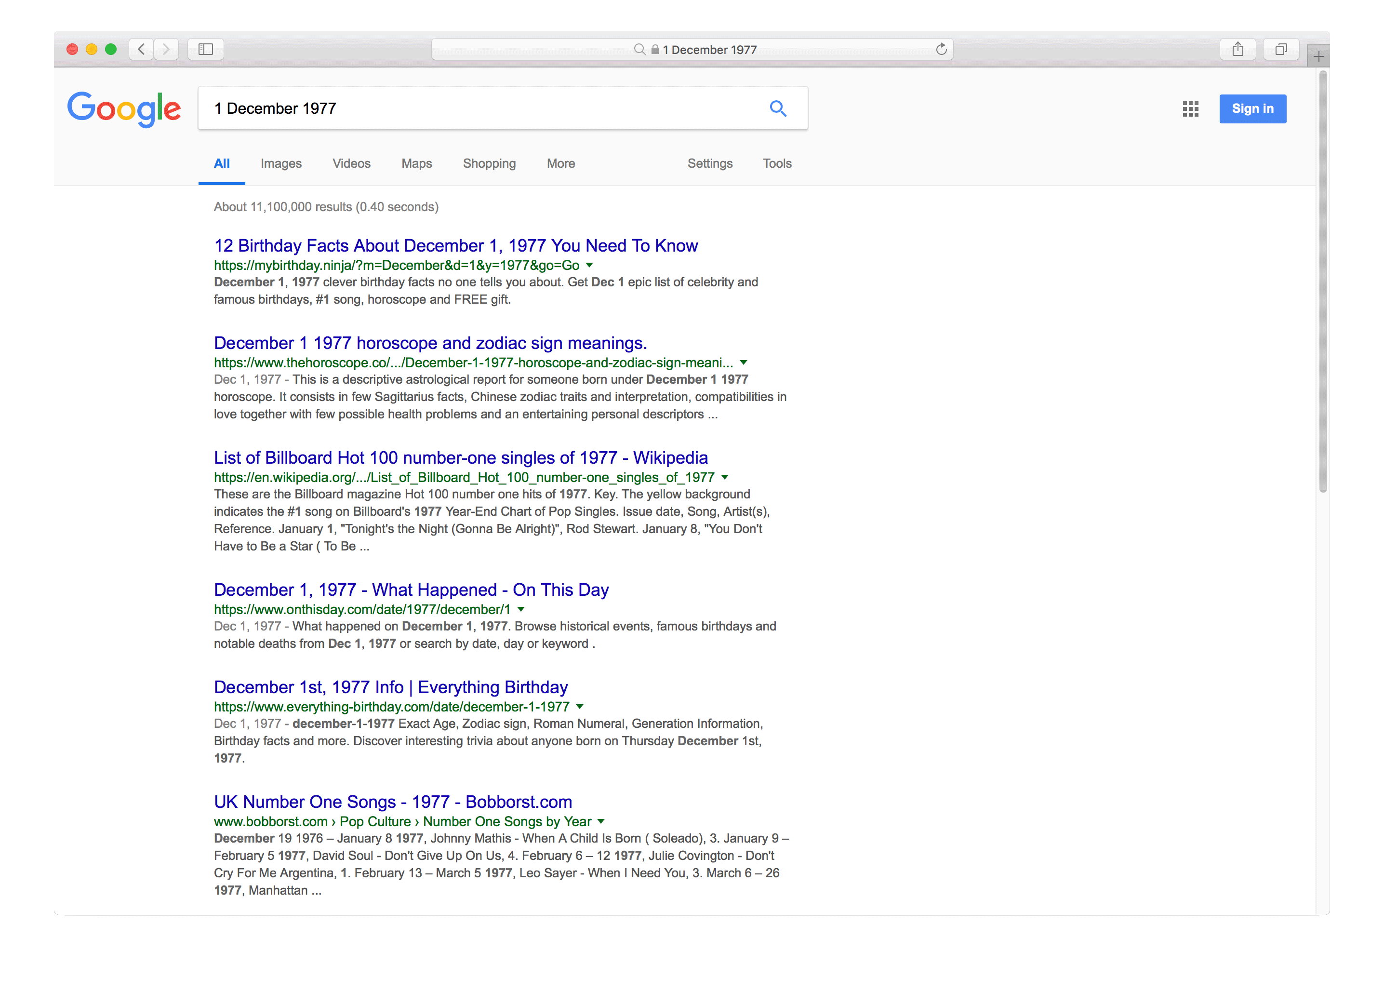Switch to Maps tab
The image size is (1384, 992).
417,163
